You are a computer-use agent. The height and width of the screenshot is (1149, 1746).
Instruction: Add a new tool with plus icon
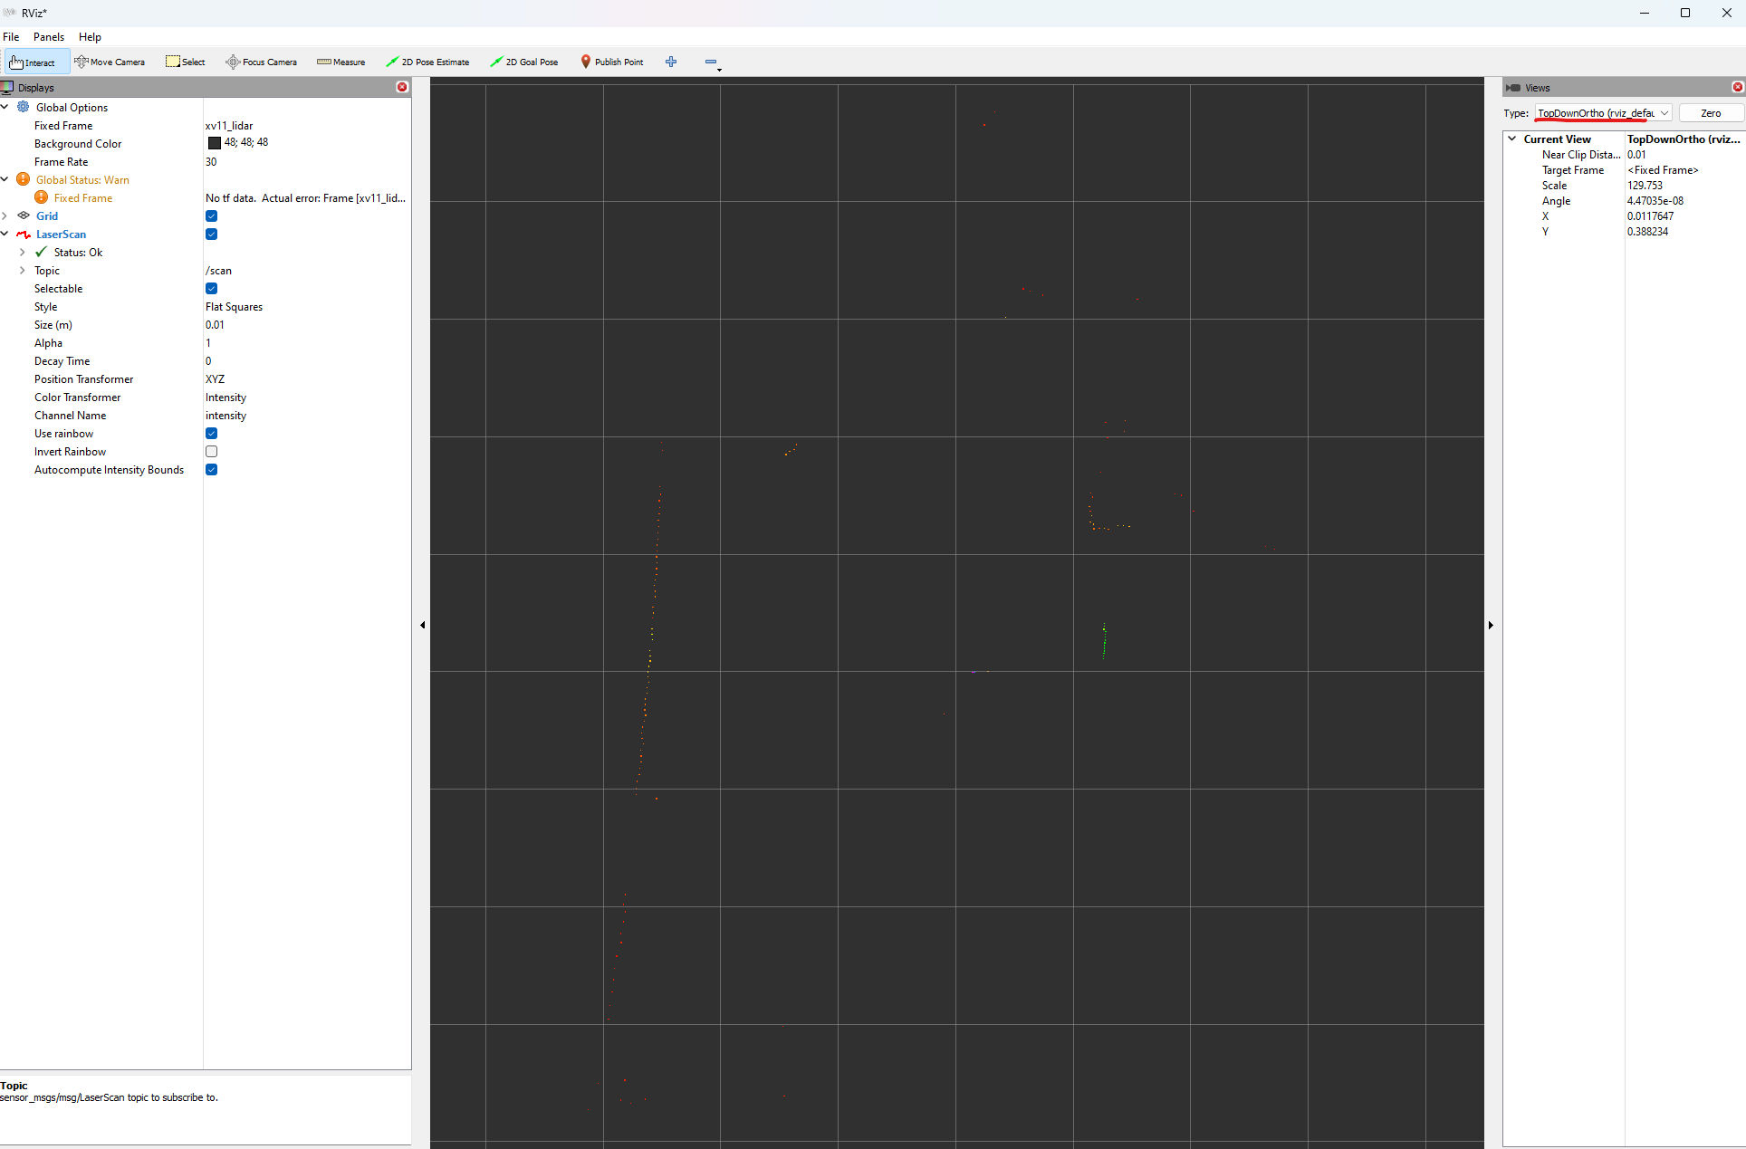click(671, 62)
